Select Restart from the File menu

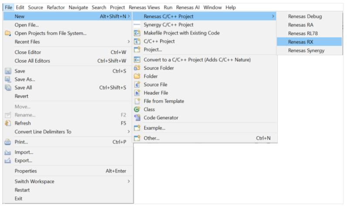click(22, 190)
